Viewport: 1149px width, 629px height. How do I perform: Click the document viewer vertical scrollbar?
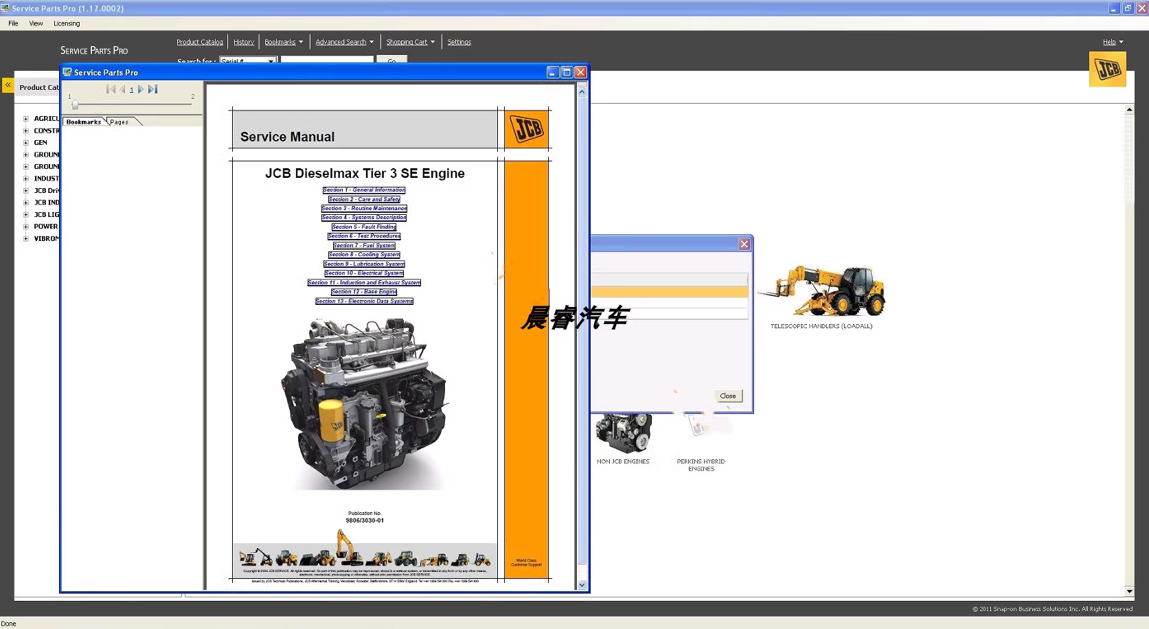[x=582, y=336]
